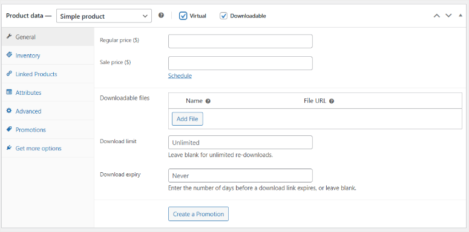Click the Promotions tag icon

point(9,129)
